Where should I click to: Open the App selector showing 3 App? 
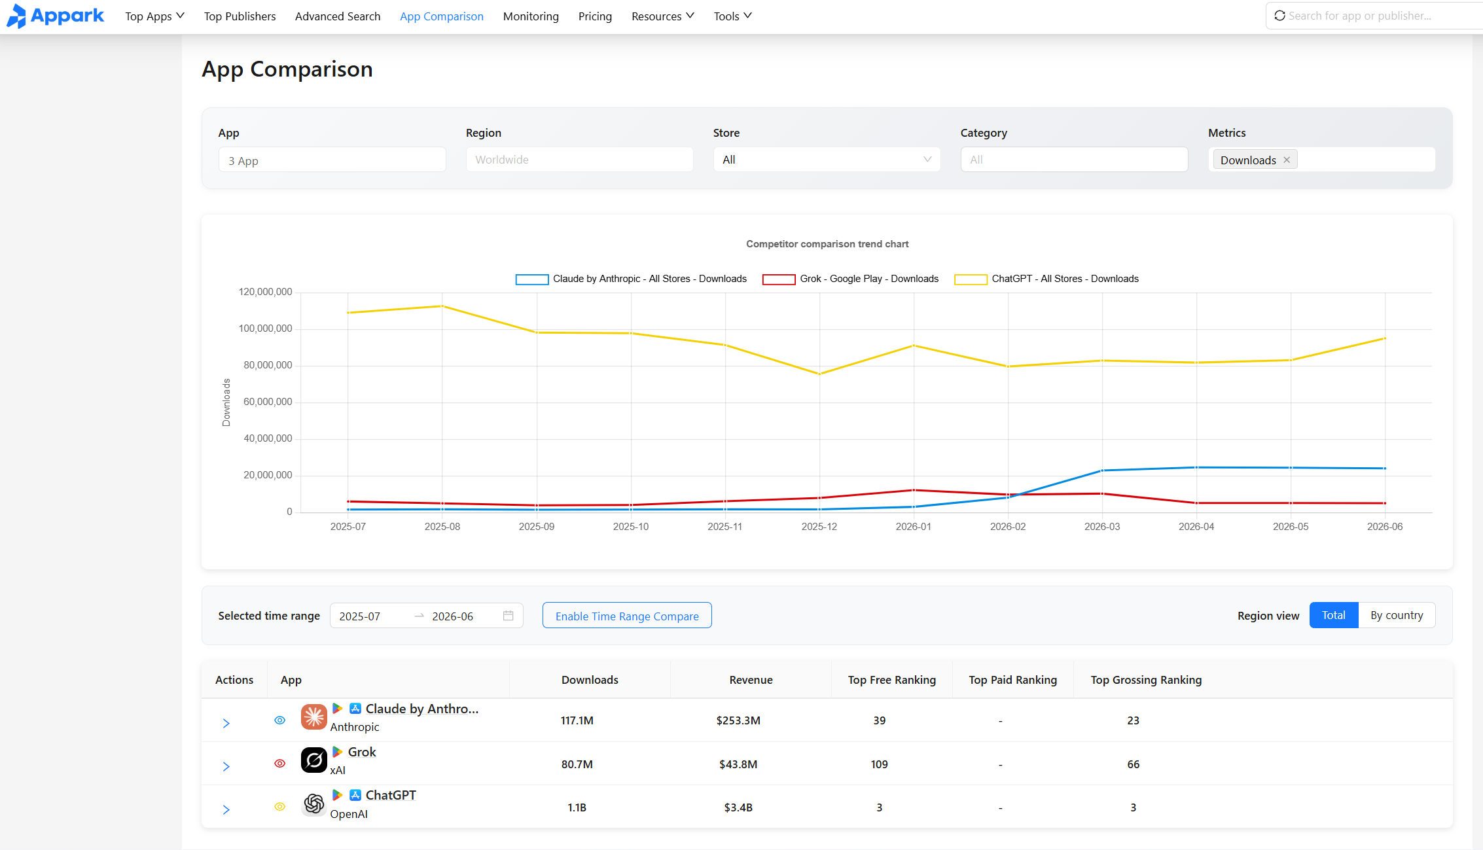click(x=332, y=160)
